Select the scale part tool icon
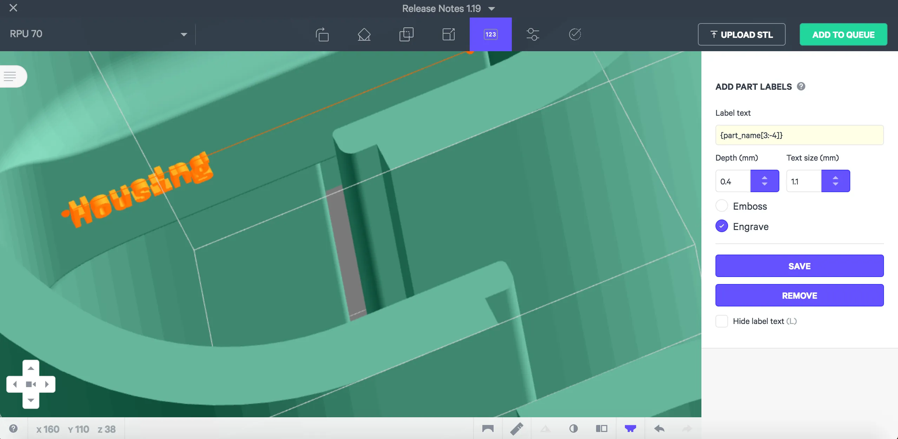This screenshot has height=439, width=898. (x=449, y=34)
